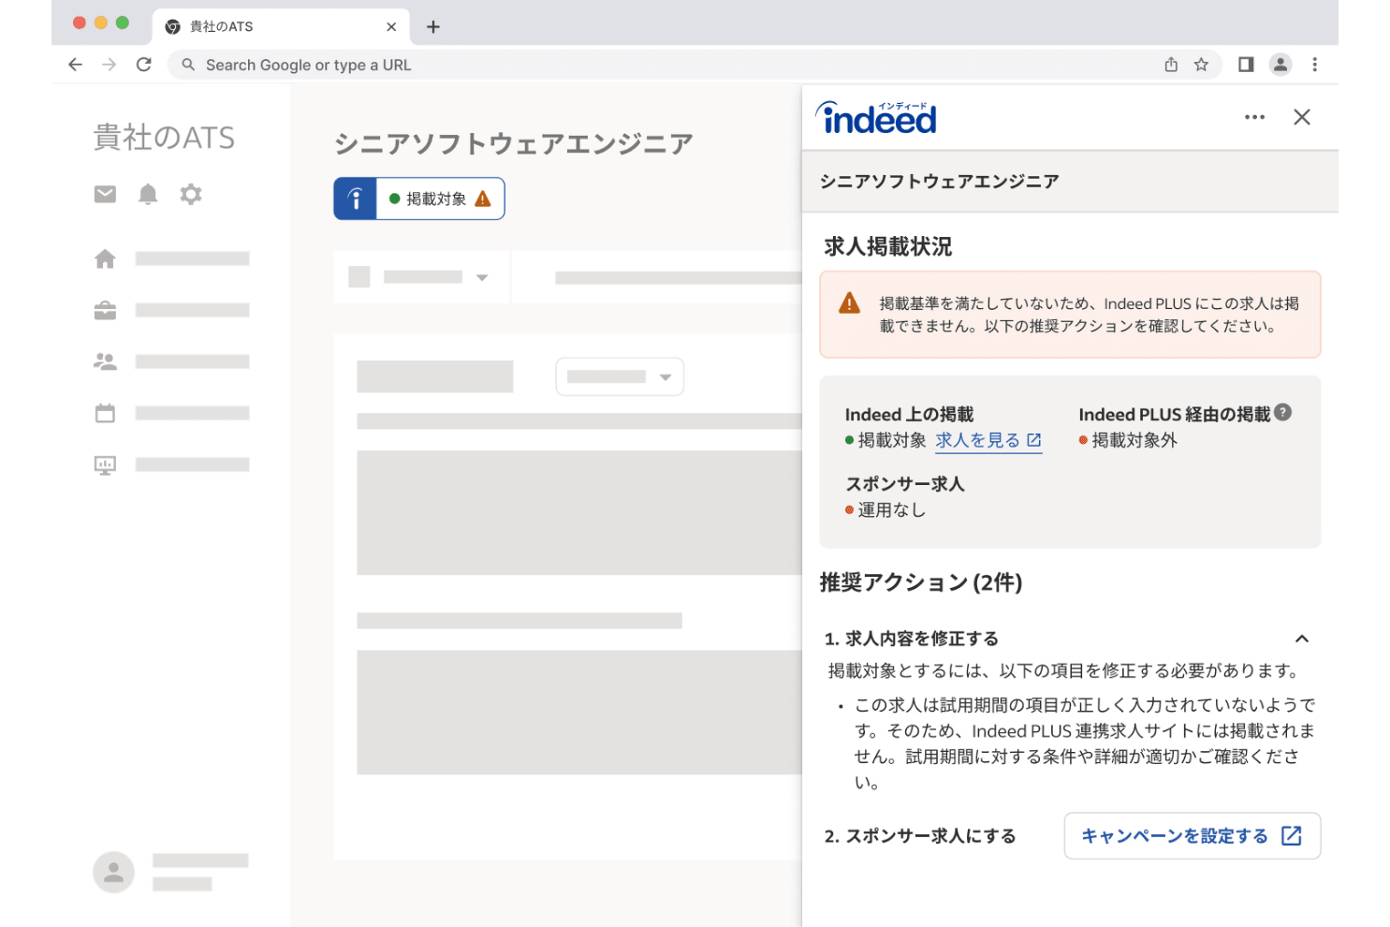
Task: Click the Indeed PLUS help question mark
Action: pyautogui.click(x=1283, y=412)
